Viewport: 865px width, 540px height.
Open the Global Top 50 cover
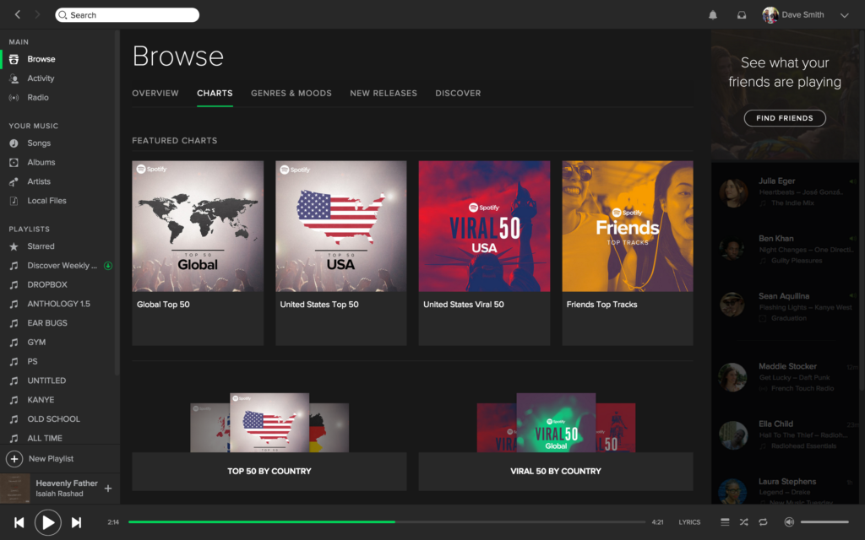coord(198,226)
